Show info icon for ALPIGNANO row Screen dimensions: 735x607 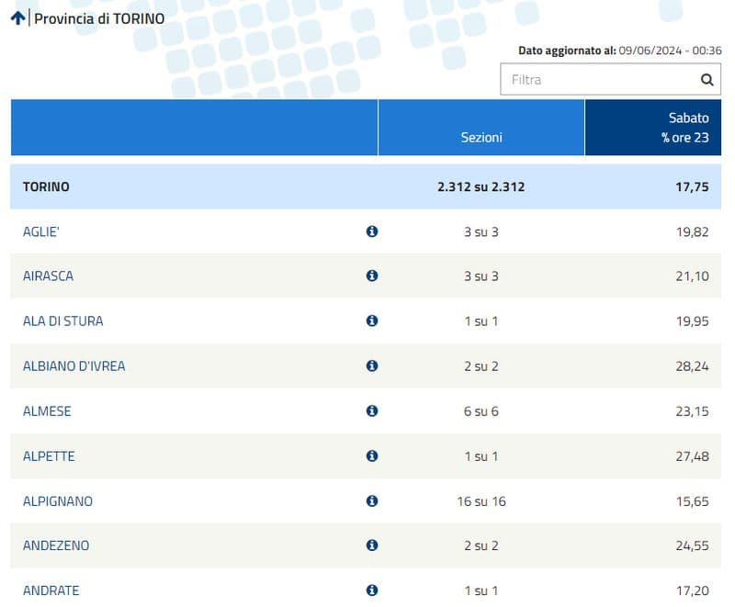pos(372,500)
